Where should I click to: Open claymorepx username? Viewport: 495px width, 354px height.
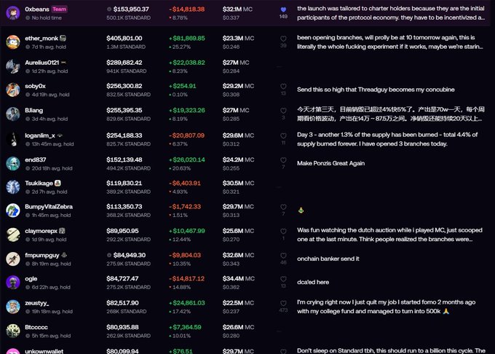41,231
